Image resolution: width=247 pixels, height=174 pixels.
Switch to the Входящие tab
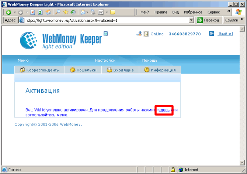click(120, 70)
